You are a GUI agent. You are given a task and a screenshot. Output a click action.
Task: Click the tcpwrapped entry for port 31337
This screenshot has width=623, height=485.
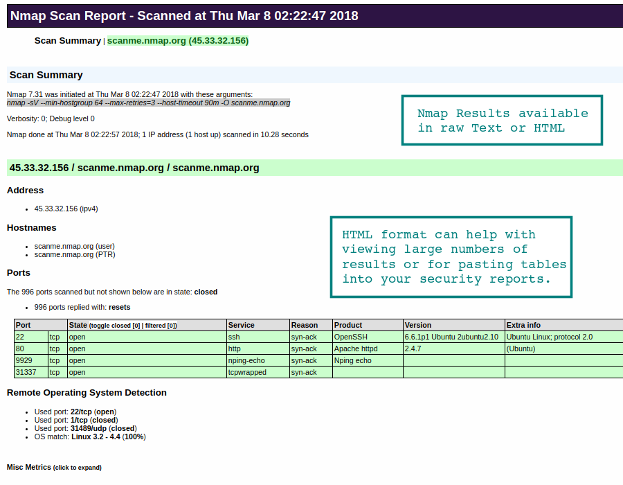coord(248,372)
